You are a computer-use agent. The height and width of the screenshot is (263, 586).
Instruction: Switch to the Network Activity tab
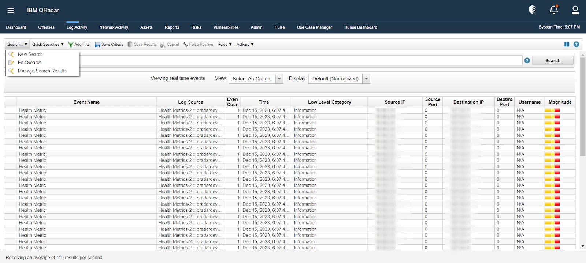click(114, 27)
